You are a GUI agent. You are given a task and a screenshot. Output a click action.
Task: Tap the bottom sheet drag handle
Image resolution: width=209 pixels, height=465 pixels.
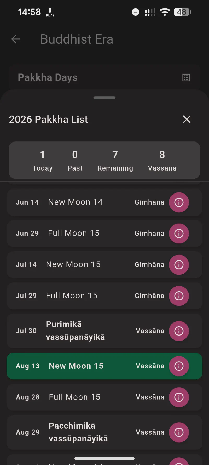pyautogui.click(x=104, y=98)
